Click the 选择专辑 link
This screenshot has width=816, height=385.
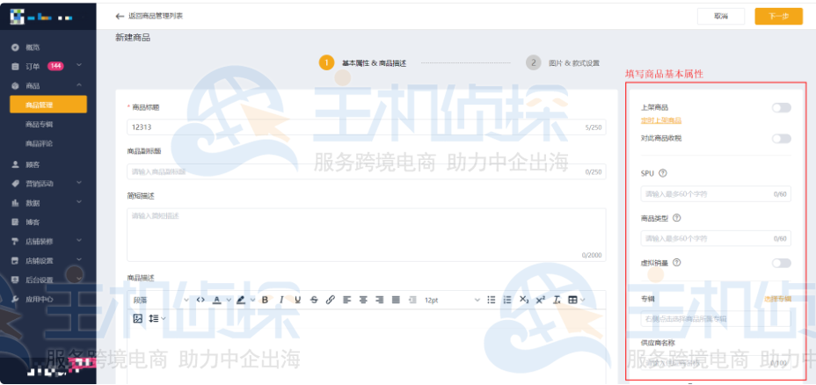click(777, 299)
